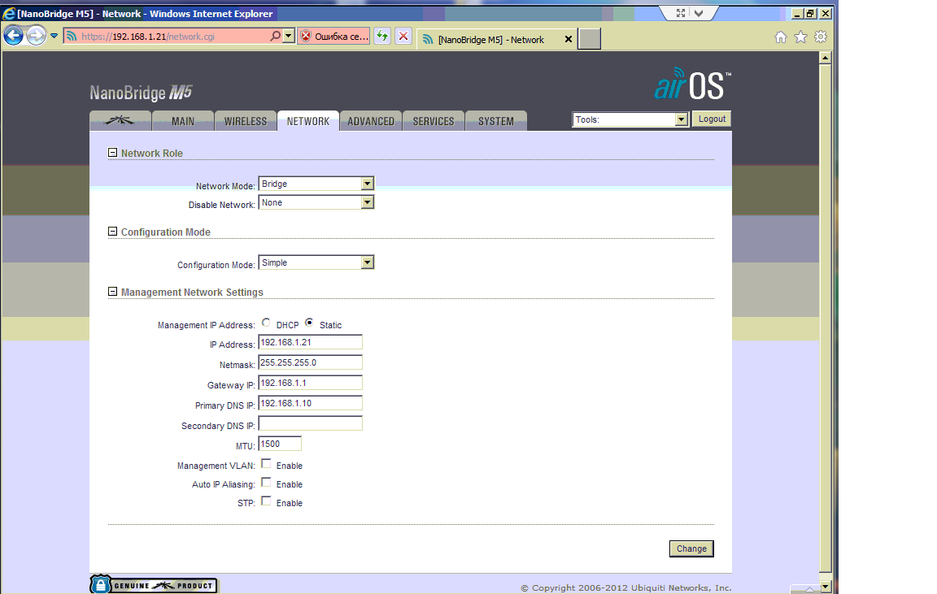Click the address bar search magnifier icon

pyautogui.click(x=275, y=37)
